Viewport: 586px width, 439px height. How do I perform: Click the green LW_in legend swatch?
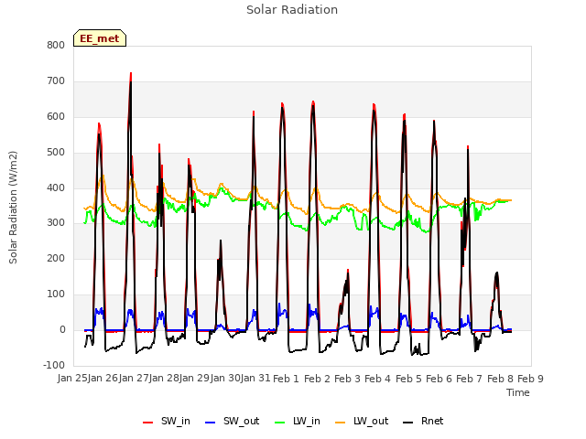click(x=280, y=423)
